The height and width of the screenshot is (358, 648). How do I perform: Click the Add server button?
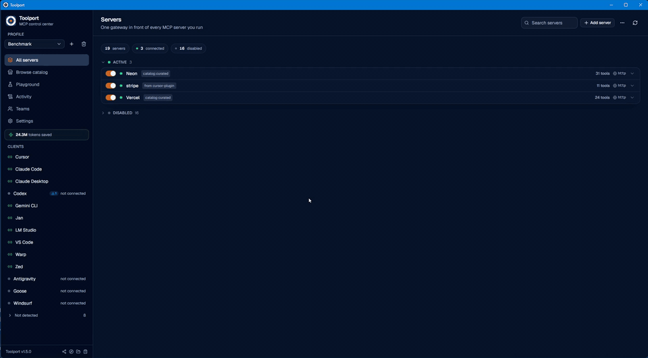point(597,23)
